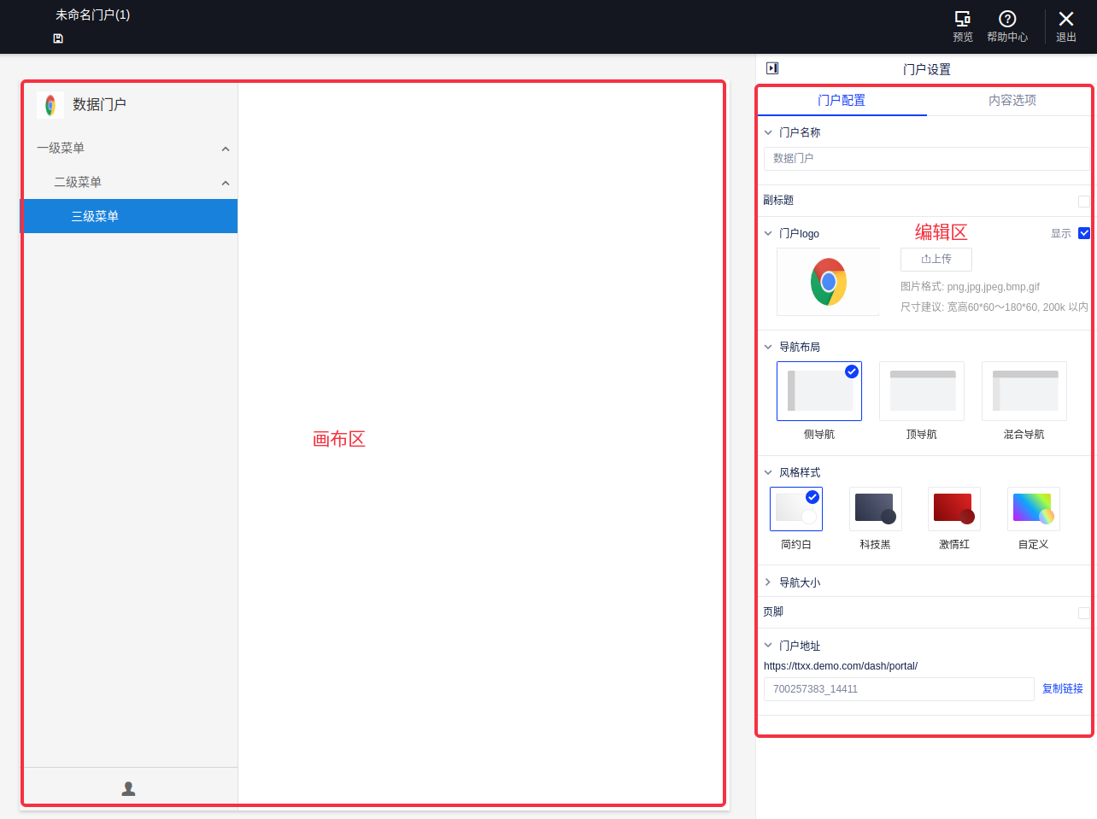This screenshot has height=819, width=1097.
Task: Select the third-level menu (三级菜单) item
Action: click(x=130, y=216)
